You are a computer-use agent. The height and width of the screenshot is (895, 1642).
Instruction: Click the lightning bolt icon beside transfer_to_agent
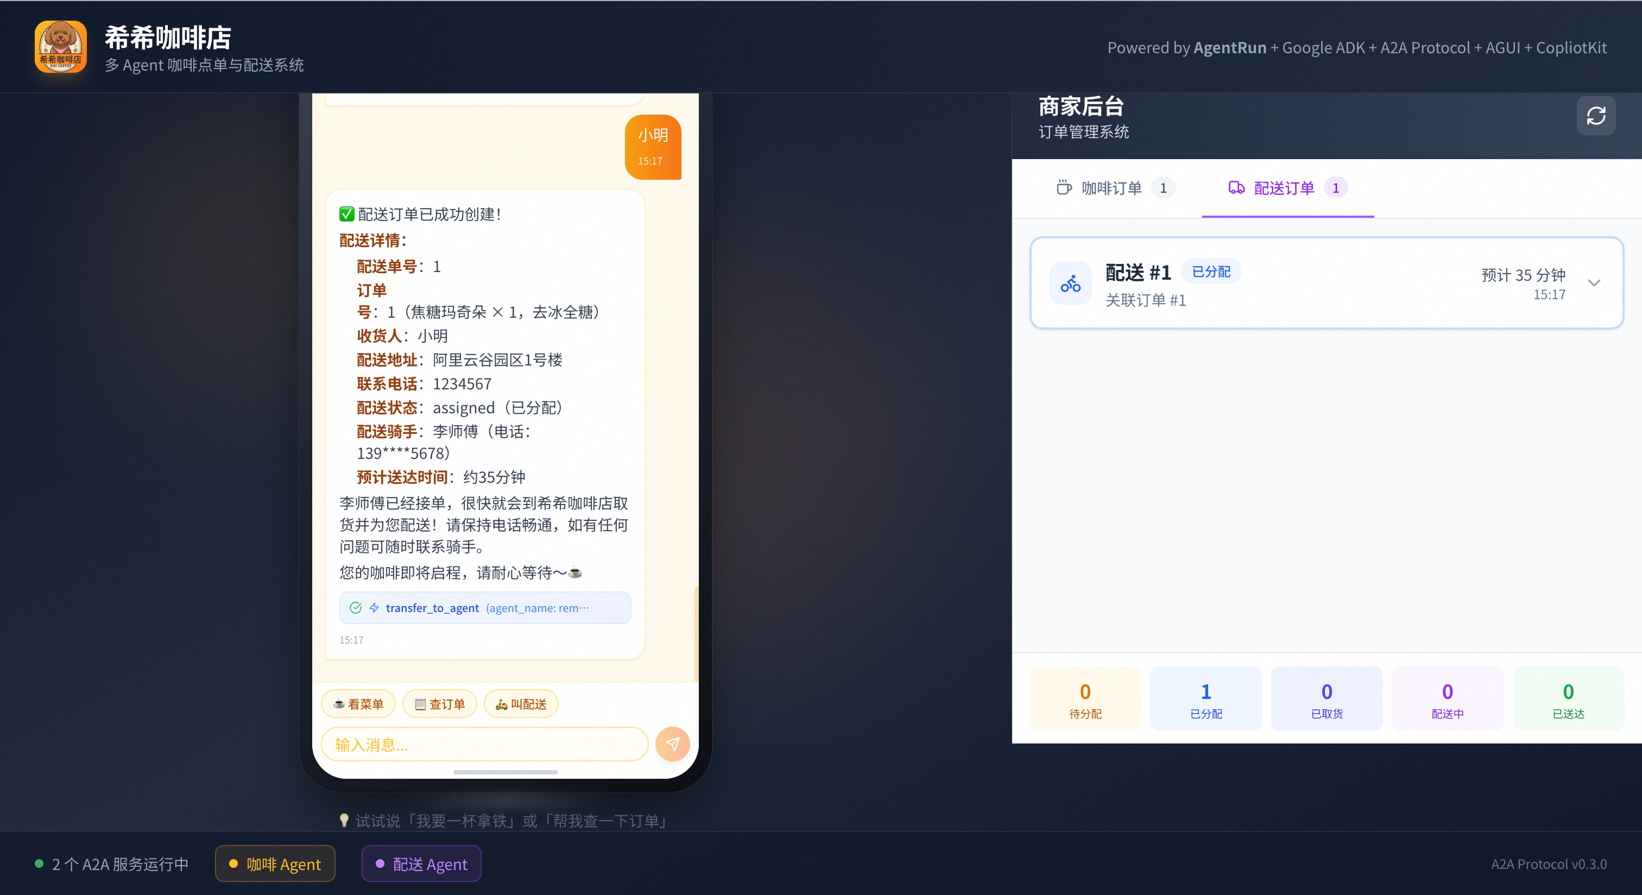[x=374, y=608]
